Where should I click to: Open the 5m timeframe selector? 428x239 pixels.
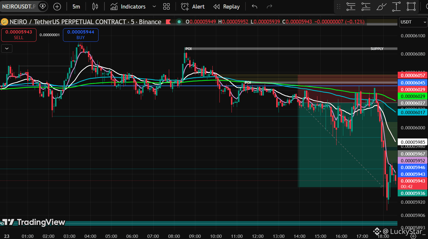click(76, 6)
